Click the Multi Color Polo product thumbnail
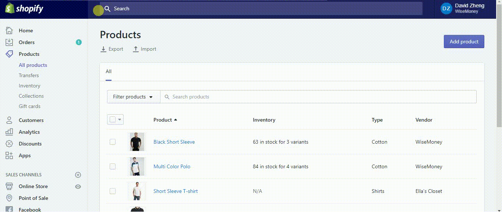Image resolution: width=502 pixels, height=212 pixels. [x=137, y=166]
